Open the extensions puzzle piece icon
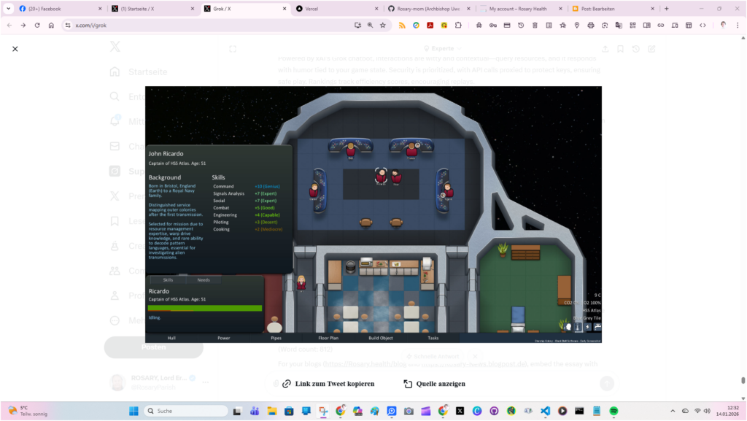The height and width of the screenshot is (421, 747). click(x=458, y=25)
